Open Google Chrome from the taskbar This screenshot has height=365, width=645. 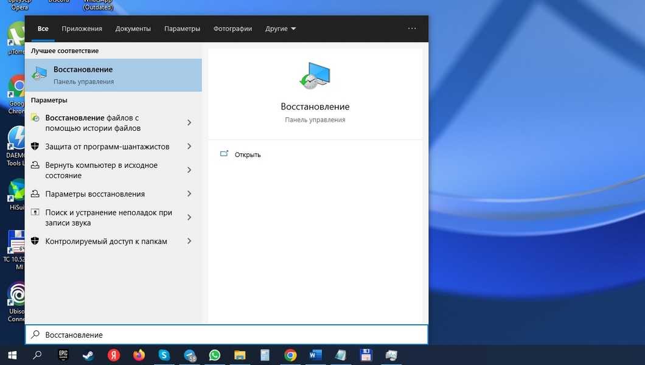pos(290,355)
